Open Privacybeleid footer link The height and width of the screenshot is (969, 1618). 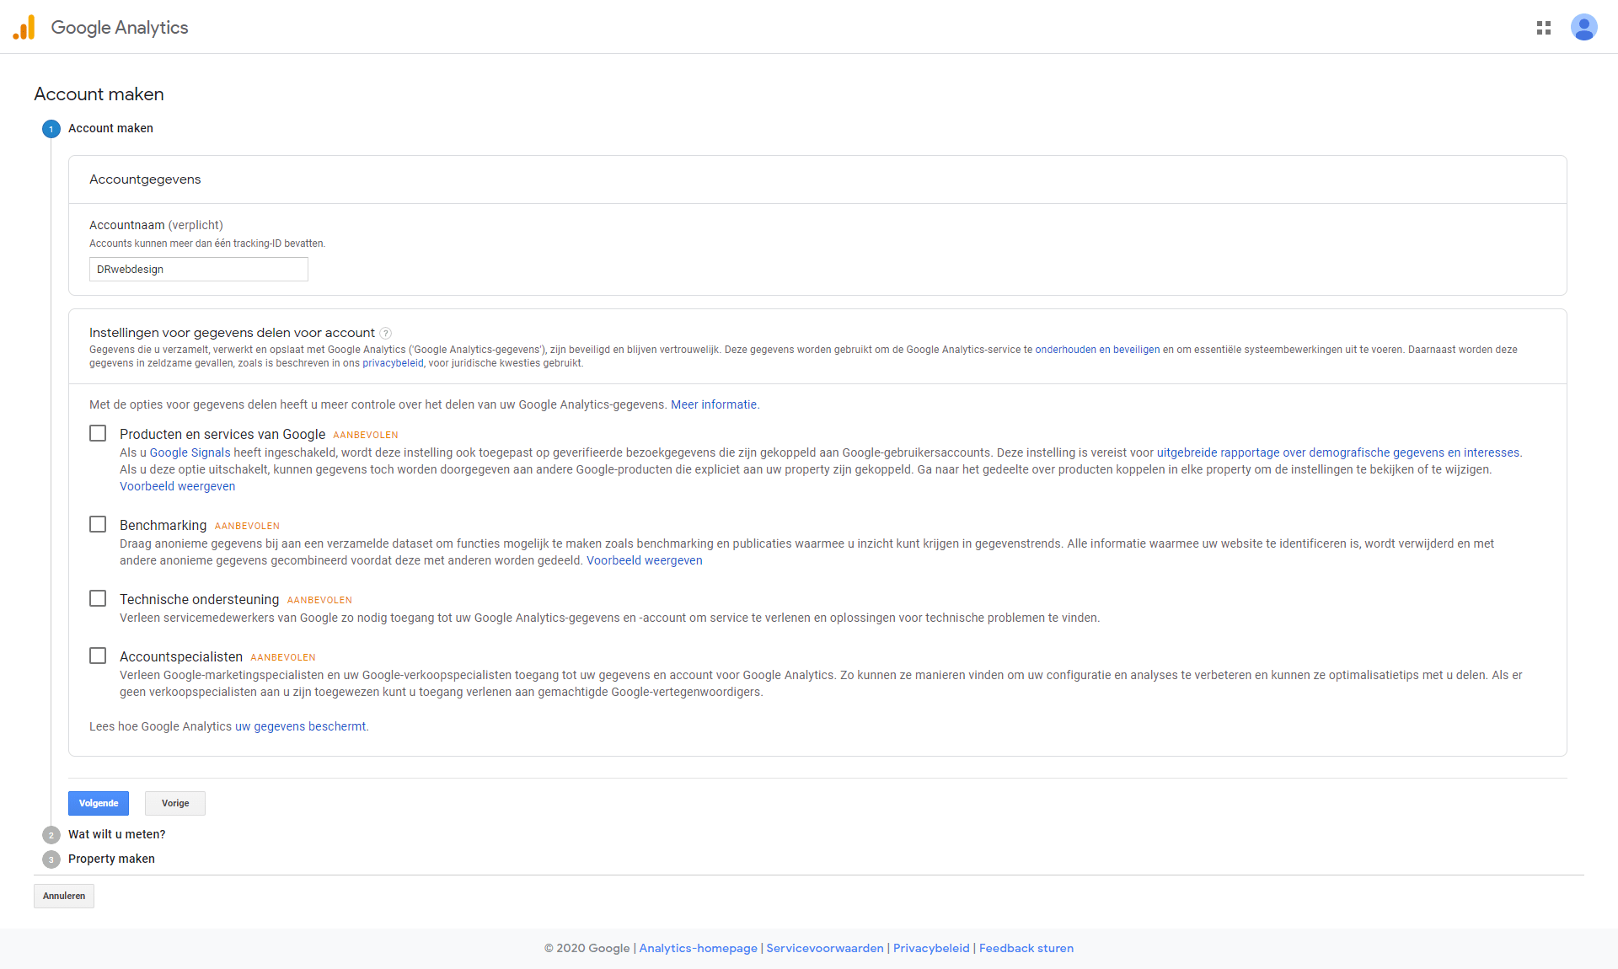click(x=931, y=948)
